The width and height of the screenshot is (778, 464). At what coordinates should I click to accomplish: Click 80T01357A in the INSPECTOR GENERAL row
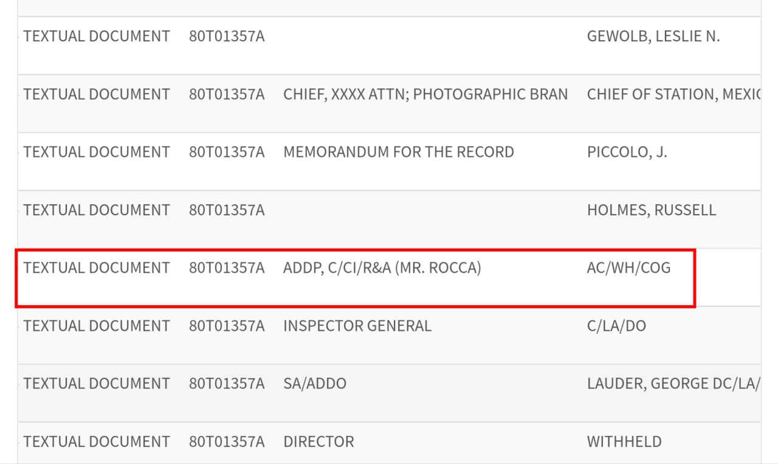point(226,327)
